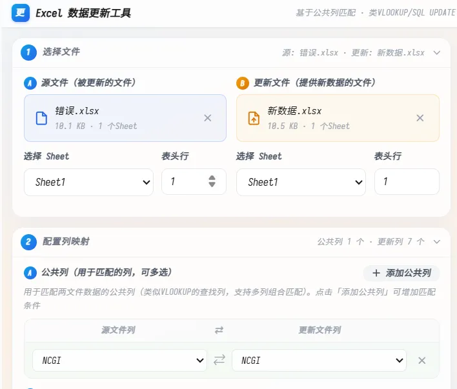Click the orange B badge beside 更新文件
The height and width of the screenshot is (389, 457).
pyautogui.click(x=243, y=83)
